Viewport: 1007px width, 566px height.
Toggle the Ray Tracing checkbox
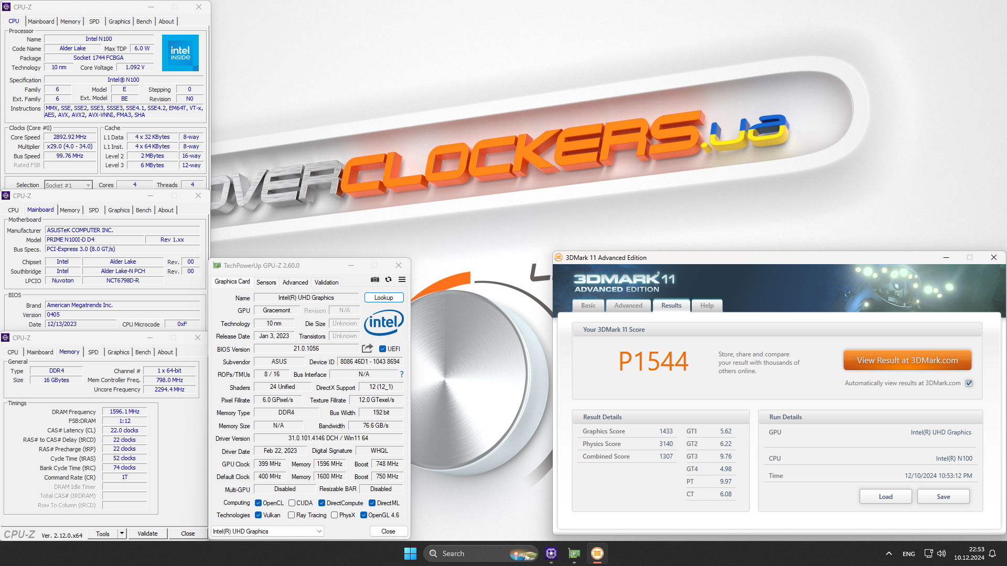click(x=291, y=515)
